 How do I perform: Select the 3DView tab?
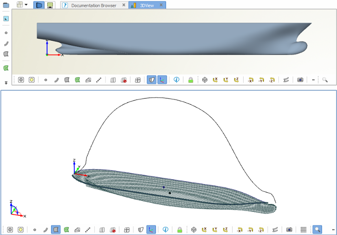pos(147,5)
